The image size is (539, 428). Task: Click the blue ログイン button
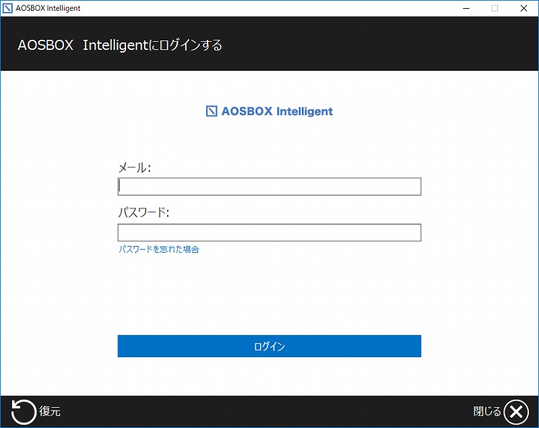click(x=269, y=346)
